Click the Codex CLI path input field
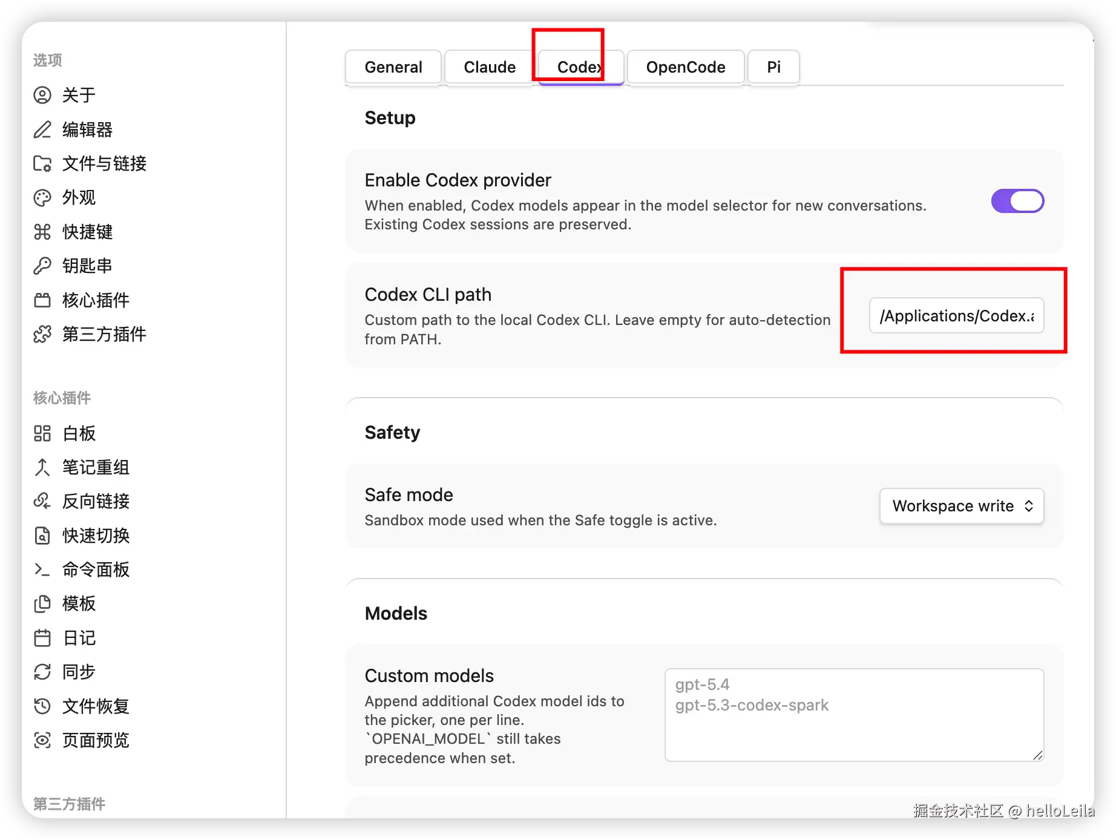Image resolution: width=1116 pixels, height=840 pixels. coord(957,315)
